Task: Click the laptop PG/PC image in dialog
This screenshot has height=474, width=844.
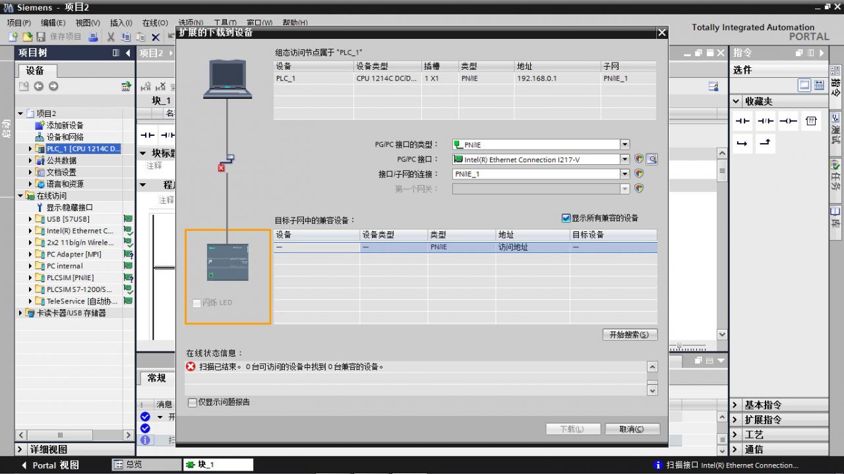Action: pyautogui.click(x=227, y=78)
